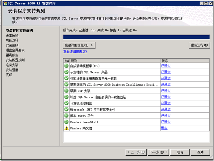Click rule text 版本 WOW64 平台
Viewport: 214px width, 161px height.
click(82, 116)
